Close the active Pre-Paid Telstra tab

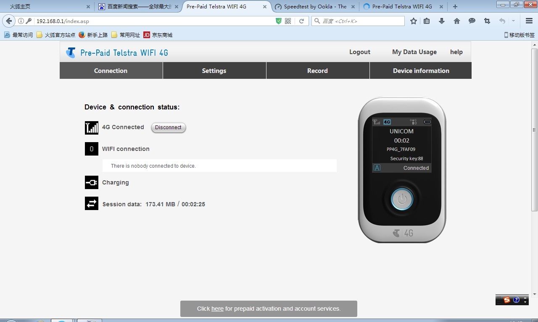pos(264,7)
